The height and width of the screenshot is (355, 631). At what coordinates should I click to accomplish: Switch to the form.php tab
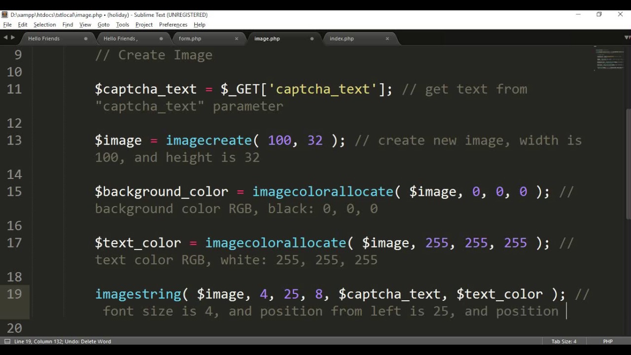(190, 38)
